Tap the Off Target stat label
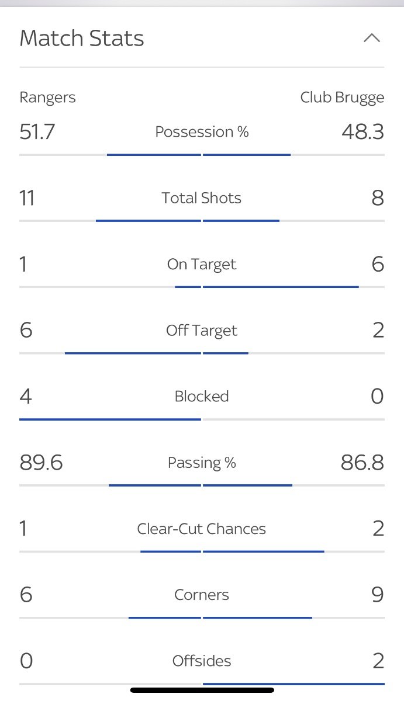 click(202, 331)
